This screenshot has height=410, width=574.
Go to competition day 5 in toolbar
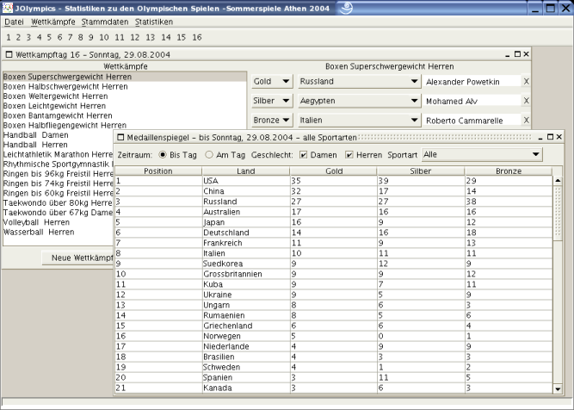coord(49,37)
